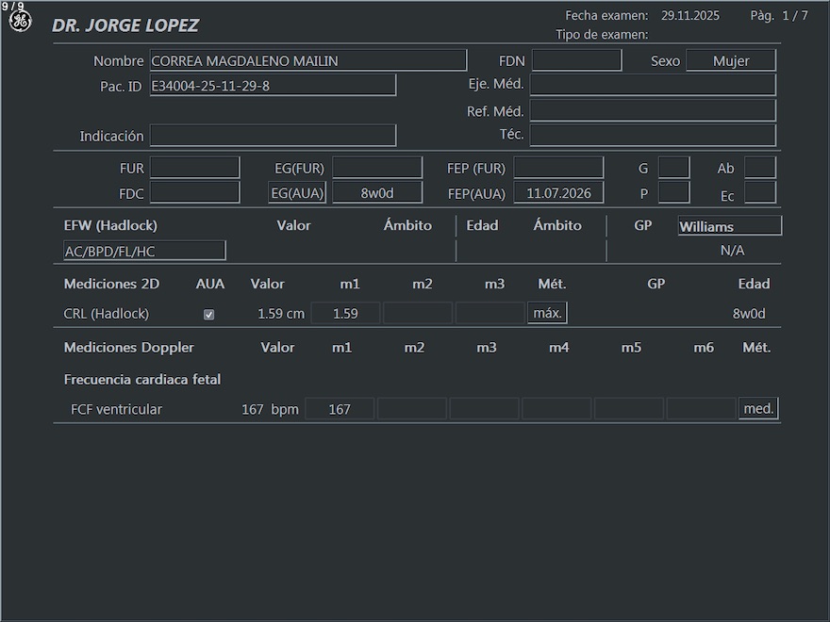The height and width of the screenshot is (622, 830).
Task: Click the G gravida field
Action: [x=673, y=168]
